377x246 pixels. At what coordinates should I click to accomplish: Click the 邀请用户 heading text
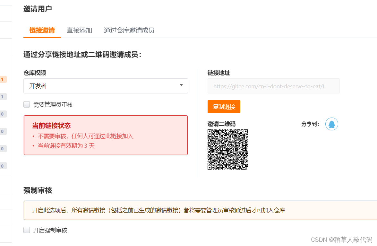point(38,9)
